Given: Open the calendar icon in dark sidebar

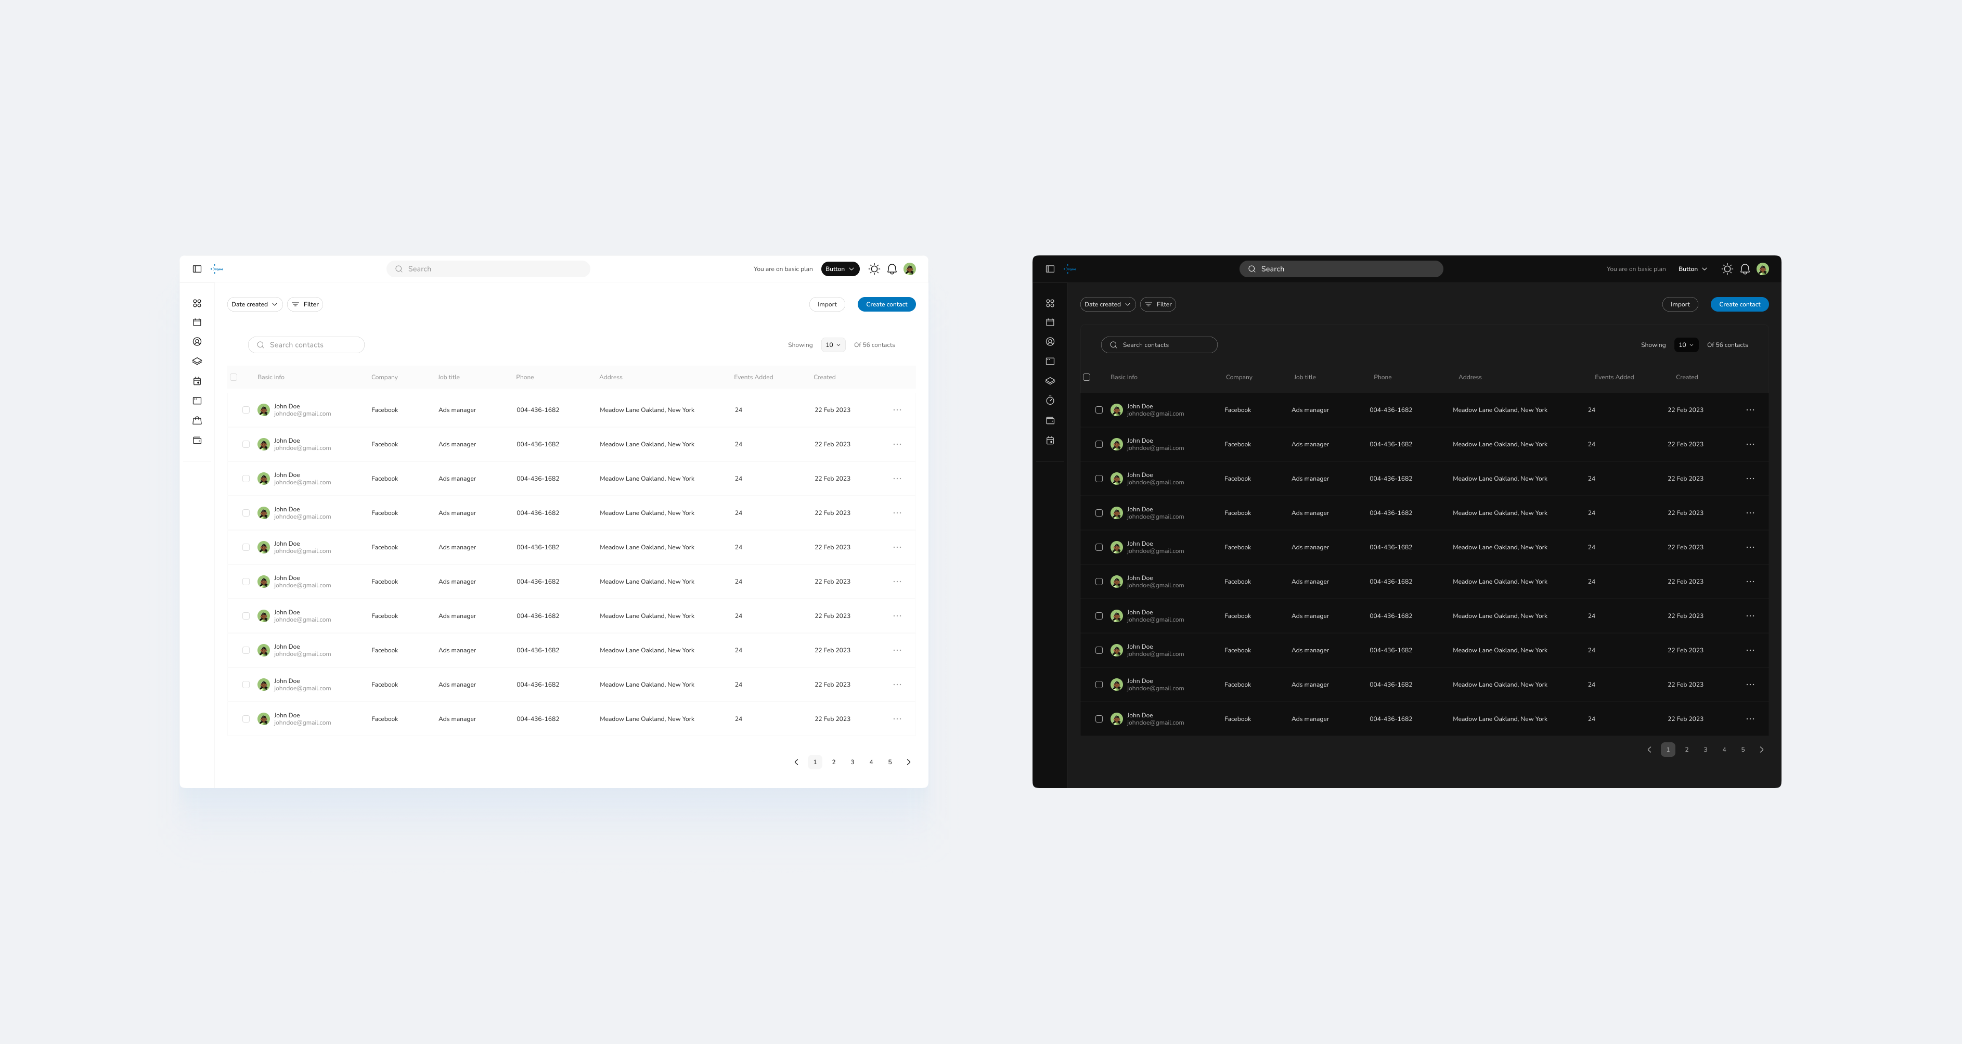Looking at the screenshot, I should click(1050, 322).
